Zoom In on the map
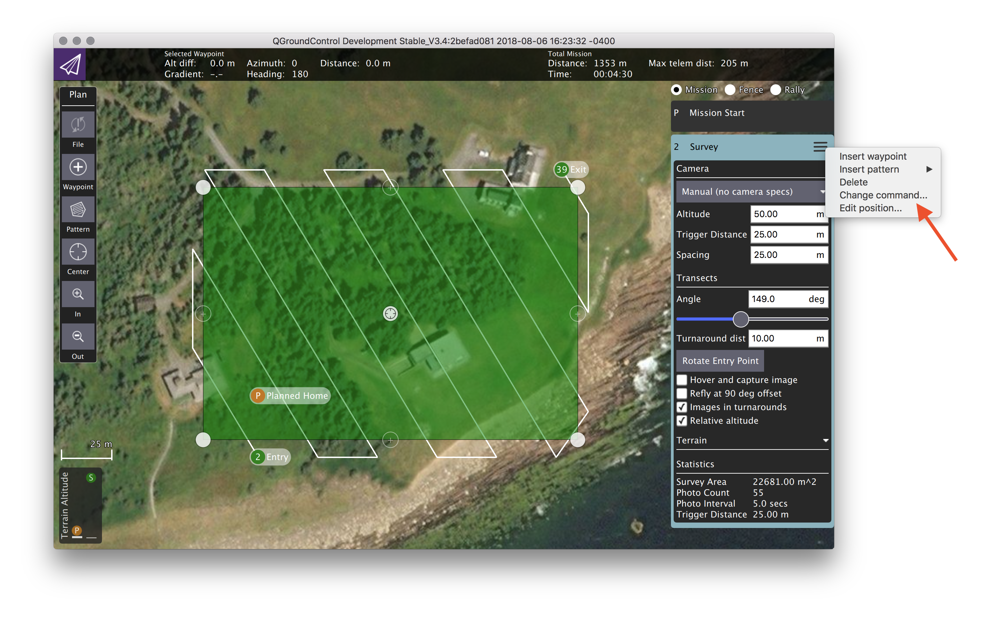 coord(77,294)
